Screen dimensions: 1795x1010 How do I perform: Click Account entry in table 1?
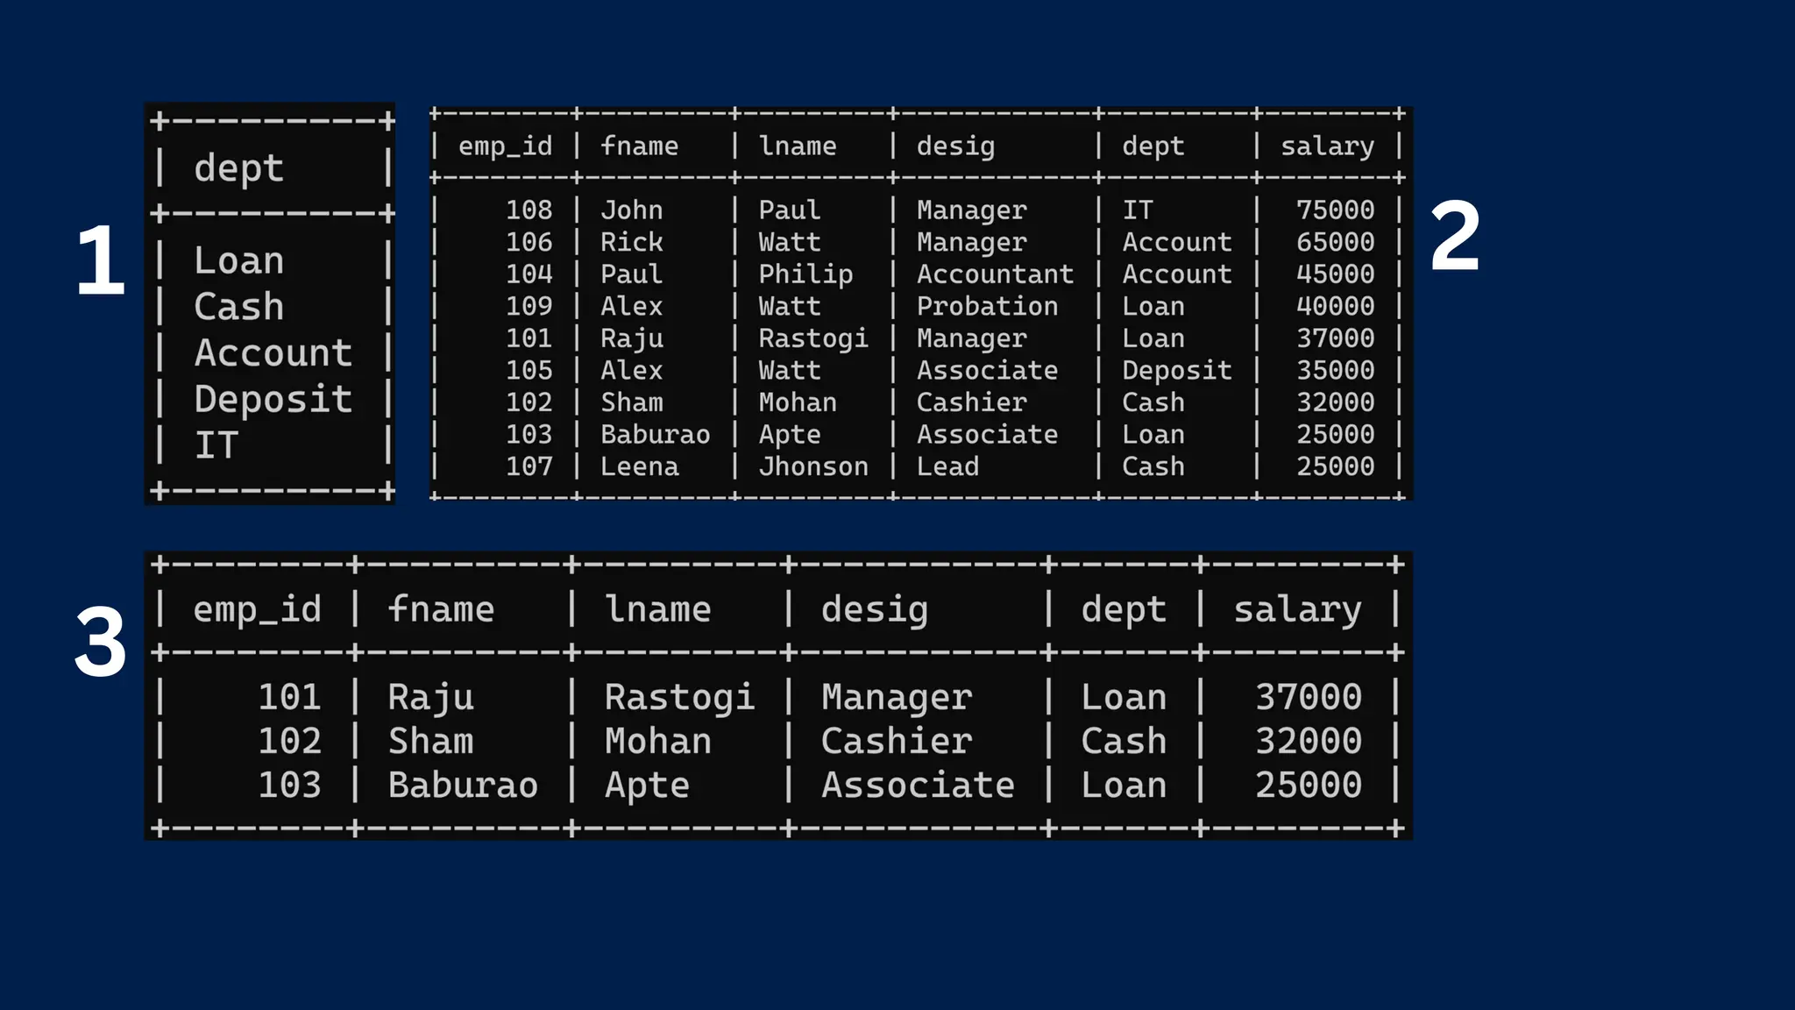[273, 352]
